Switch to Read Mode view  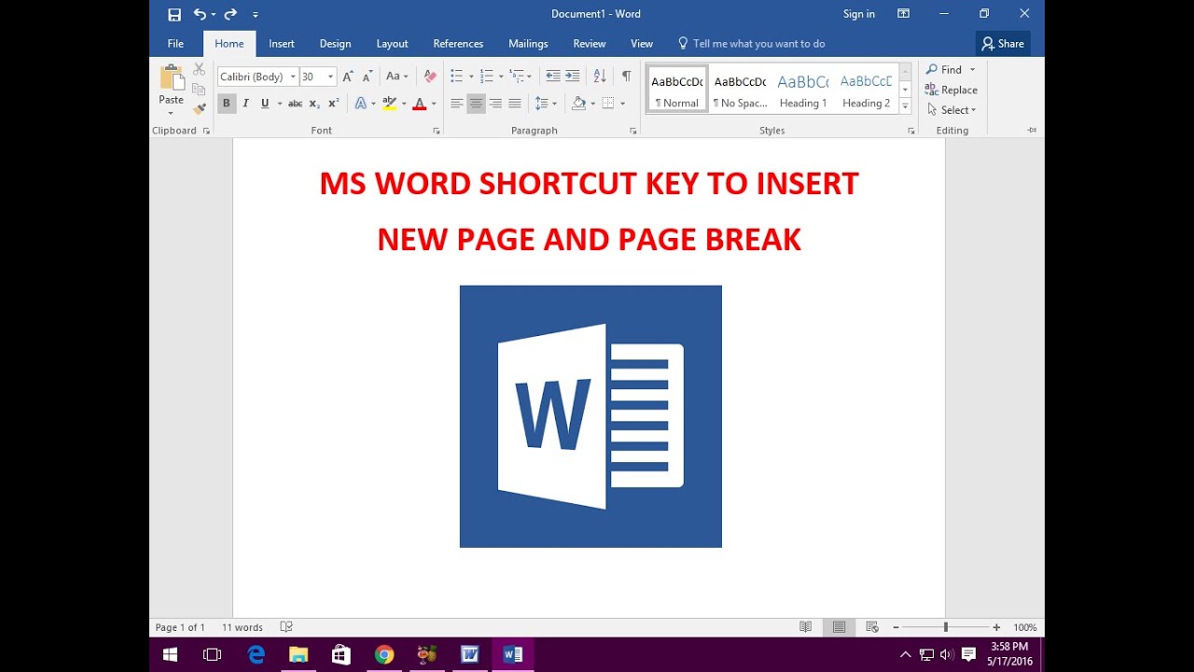tap(806, 627)
